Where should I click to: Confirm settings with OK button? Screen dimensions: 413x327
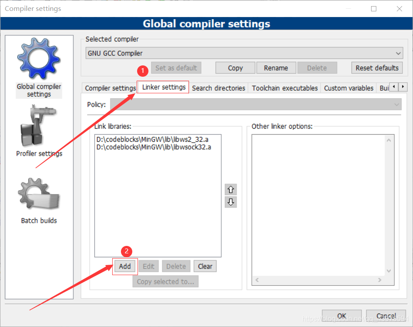click(342, 316)
